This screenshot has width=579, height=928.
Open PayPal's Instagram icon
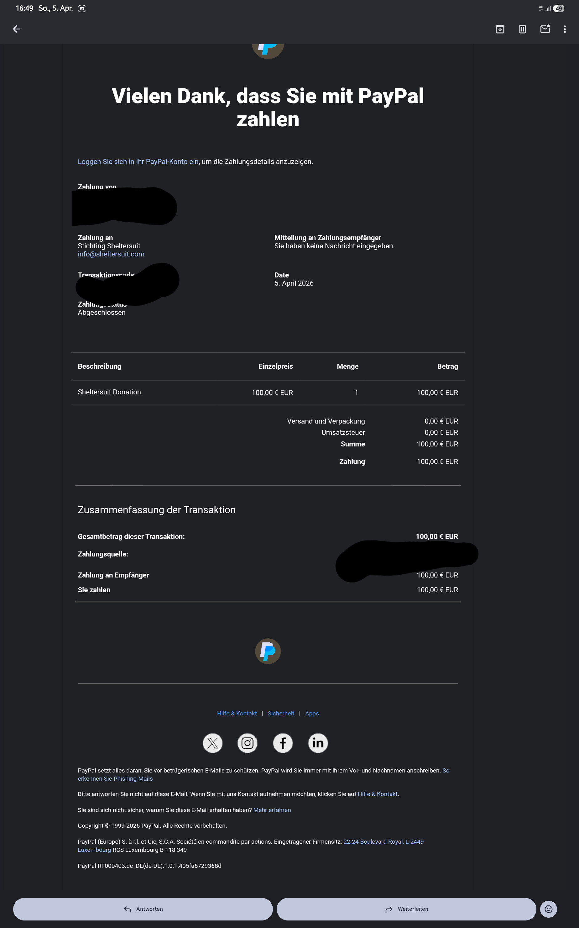tap(248, 743)
